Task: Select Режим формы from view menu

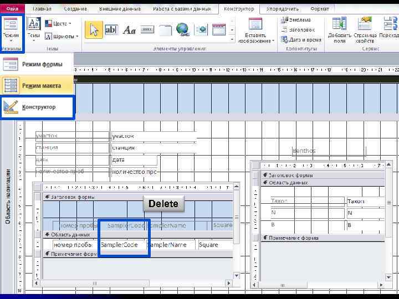Action: (37, 64)
